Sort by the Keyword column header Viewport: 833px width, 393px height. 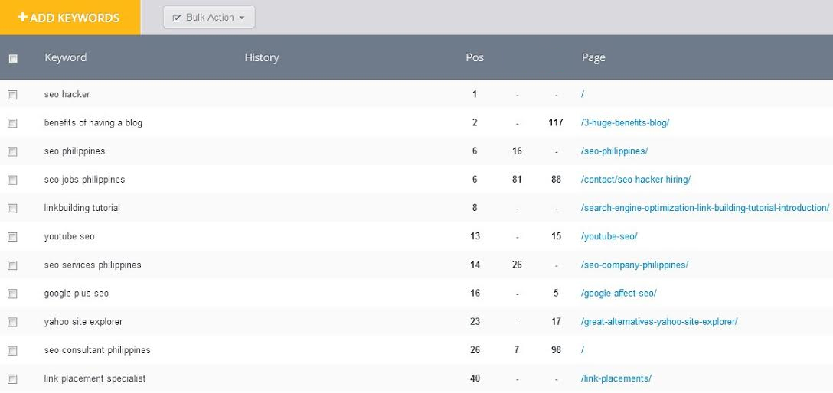[x=65, y=57]
